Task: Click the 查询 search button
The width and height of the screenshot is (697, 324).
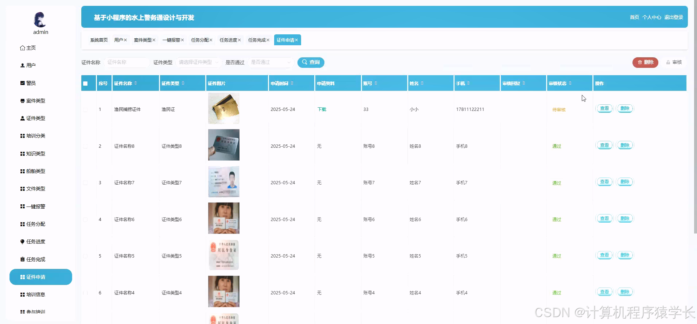Action: [x=311, y=62]
